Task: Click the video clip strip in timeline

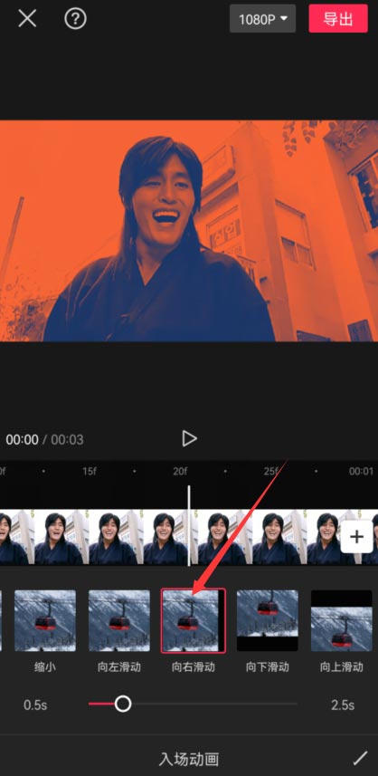Action: (189, 538)
